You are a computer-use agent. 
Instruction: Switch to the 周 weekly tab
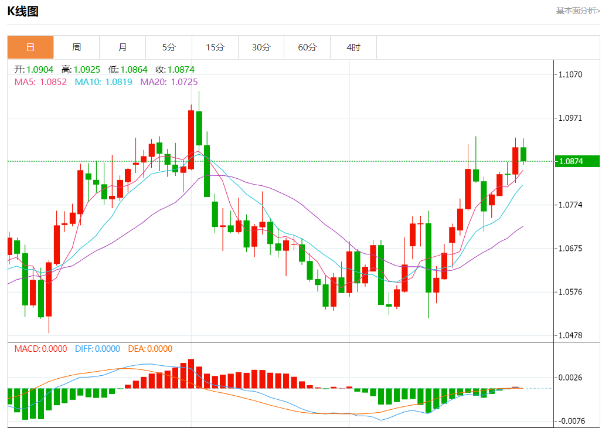(x=76, y=47)
